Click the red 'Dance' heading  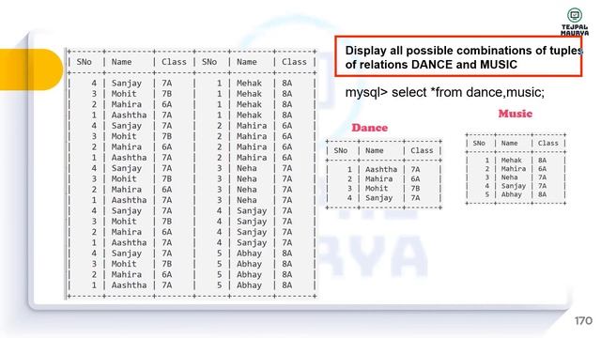click(369, 128)
